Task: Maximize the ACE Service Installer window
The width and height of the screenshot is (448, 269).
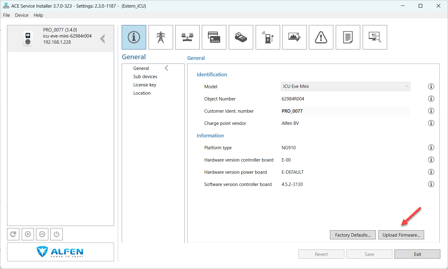Action: 420,6
